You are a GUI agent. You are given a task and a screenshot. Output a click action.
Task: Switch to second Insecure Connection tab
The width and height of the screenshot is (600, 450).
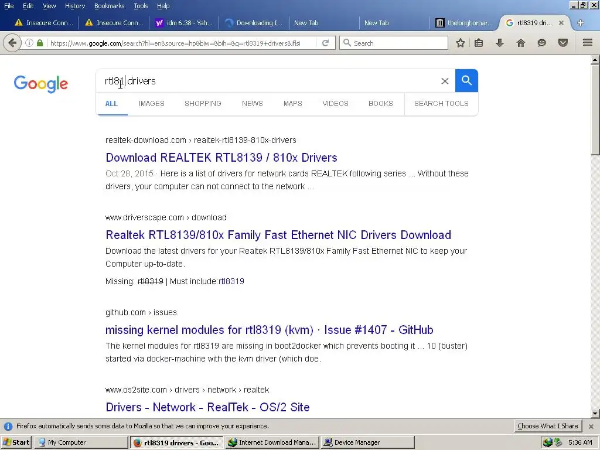tap(114, 23)
